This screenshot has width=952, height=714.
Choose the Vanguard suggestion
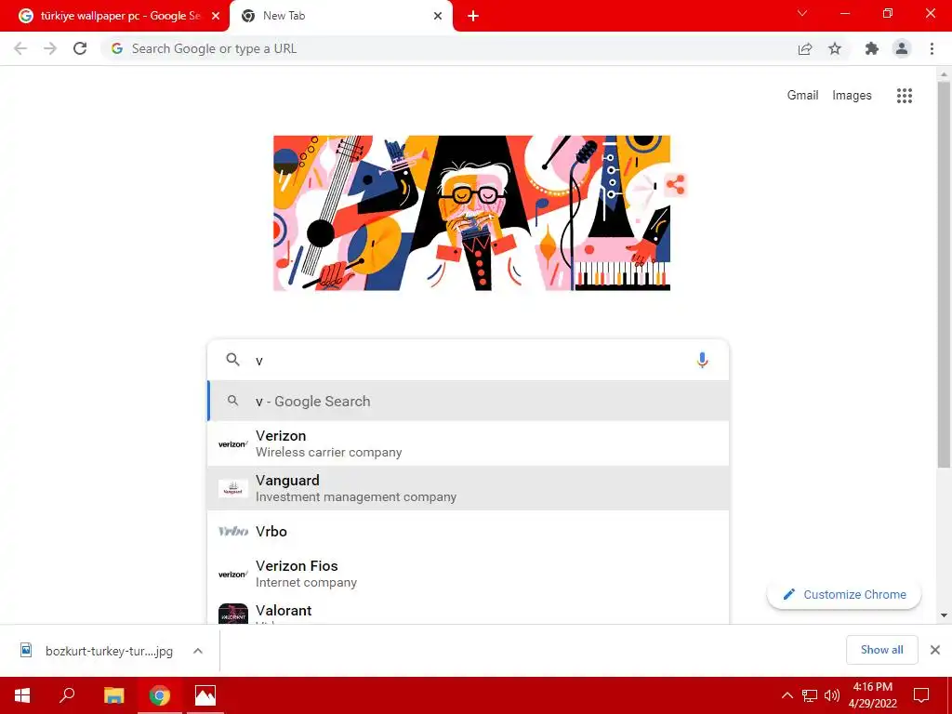(x=469, y=488)
